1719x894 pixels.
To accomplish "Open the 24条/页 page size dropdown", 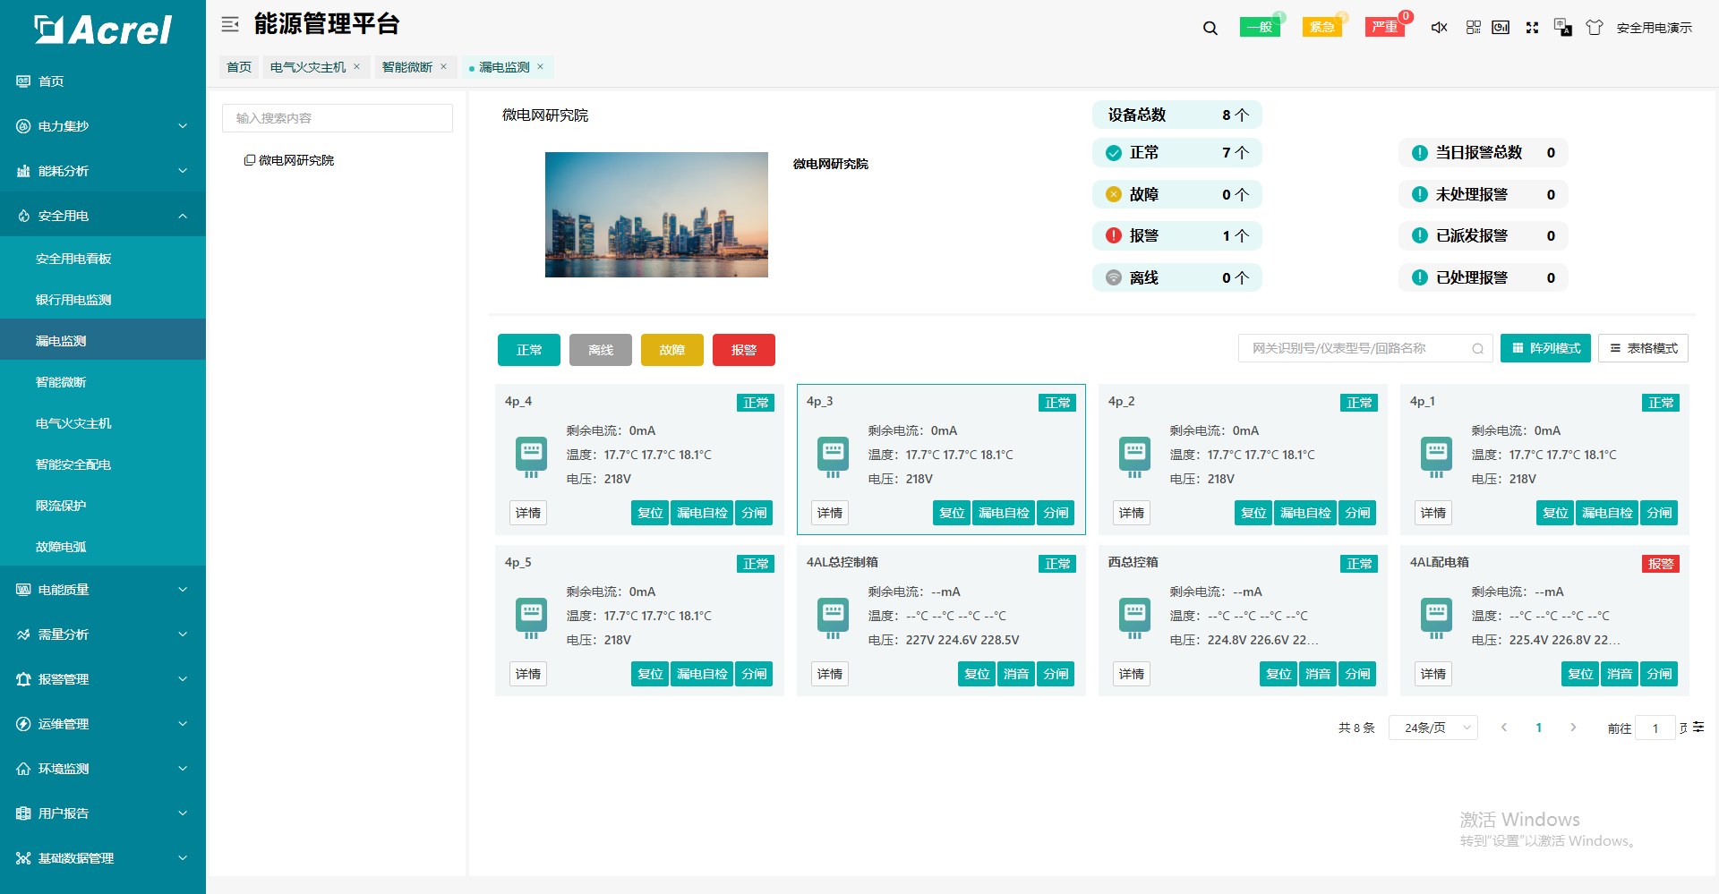I will [x=1432, y=728].
